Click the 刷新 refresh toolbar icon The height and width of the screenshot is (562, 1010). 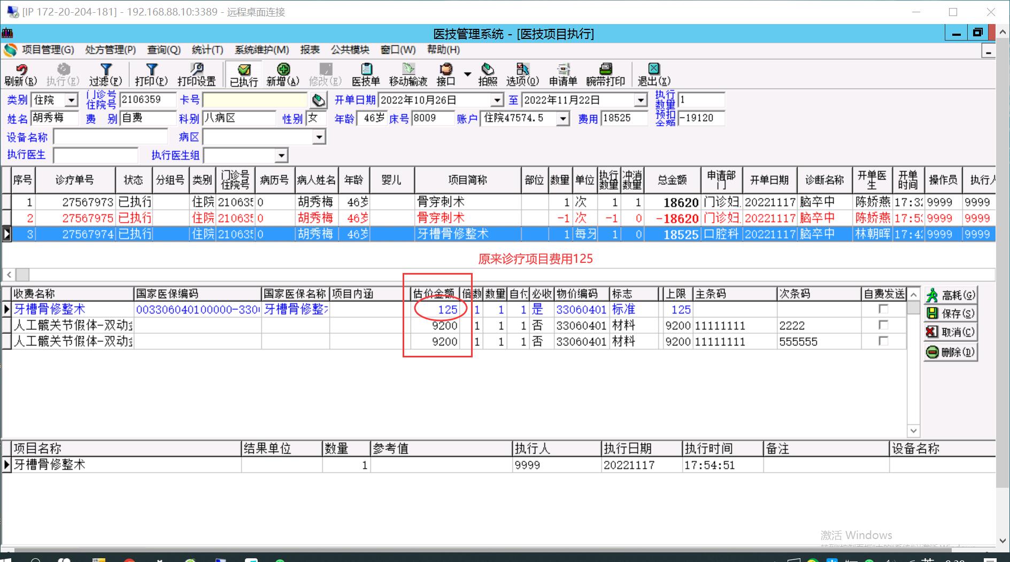point(21,74)
